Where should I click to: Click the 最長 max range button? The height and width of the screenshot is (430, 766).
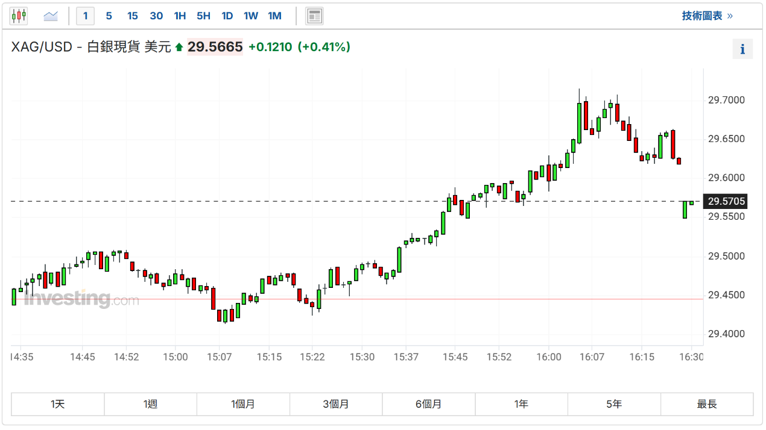[707, 404]
